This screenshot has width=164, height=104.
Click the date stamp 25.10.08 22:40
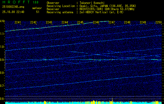pyautogui.click(x=13, y=12)
